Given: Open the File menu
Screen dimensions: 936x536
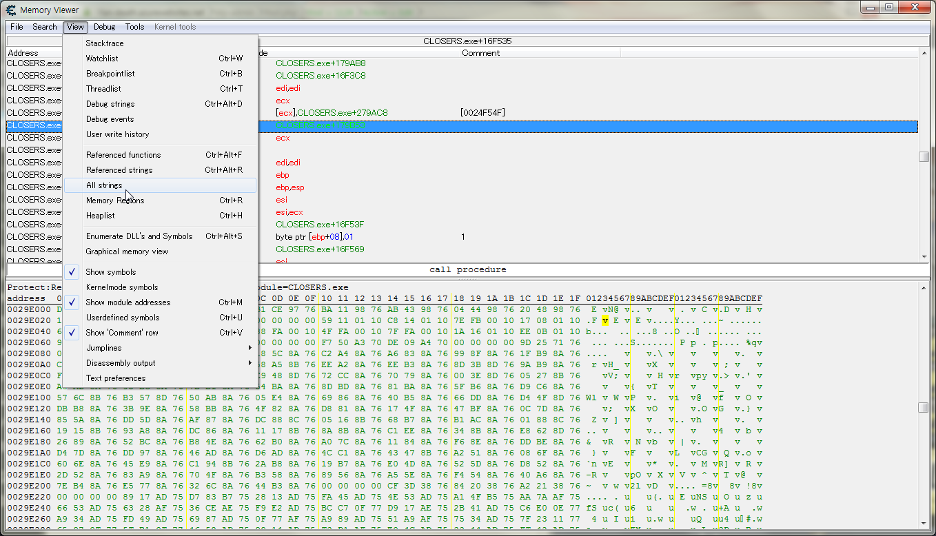Looking at the screenshot, I should coord(17,27).
